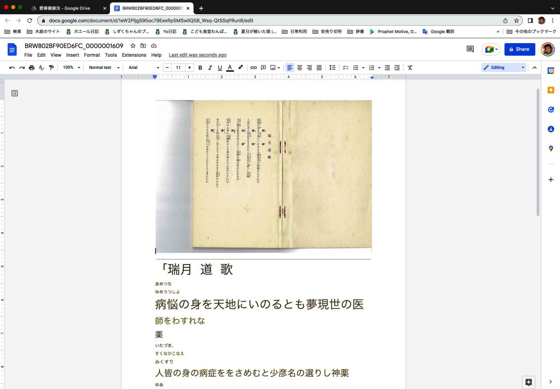Show the document outline
Viewport: 560px width, 389px height.
15,93
